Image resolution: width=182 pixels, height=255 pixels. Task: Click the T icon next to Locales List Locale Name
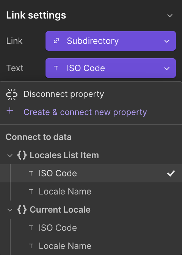31,191
